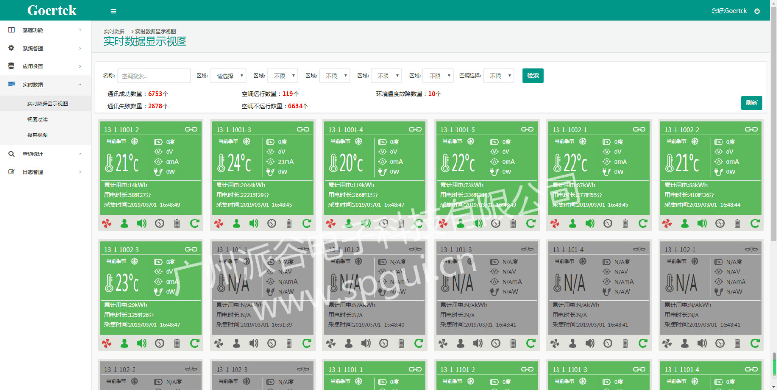The height and width of the screenshot is (390, 777).
Task: Open the 请选择 region dropdown
Action: (x=228, y=76)
